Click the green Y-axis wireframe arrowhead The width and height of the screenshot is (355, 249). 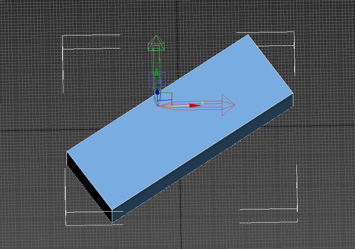click(x=156, y=44)
